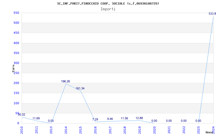Click the 0.00 label above 2013
Image resolution: width=216 pixels, height=135 pixels.
click(x=51, y=121)
